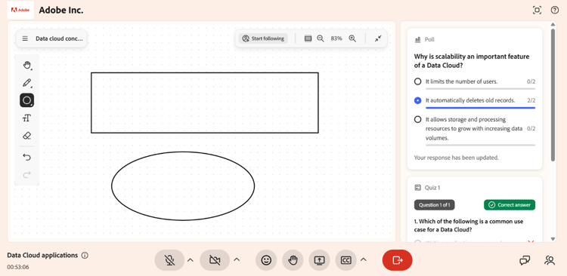Expand microphone options chevron
Screen dimensions: 567x276
click(191, 260)
